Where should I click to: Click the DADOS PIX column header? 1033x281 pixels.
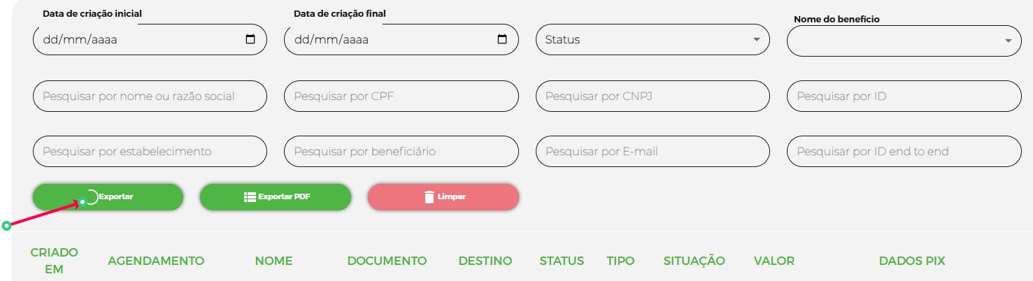coord(911,261)
